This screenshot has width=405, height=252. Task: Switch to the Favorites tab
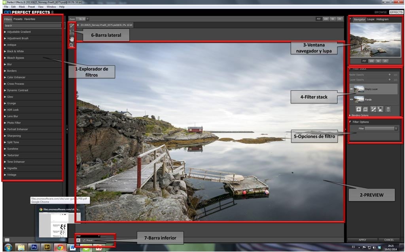click(30, 19)
